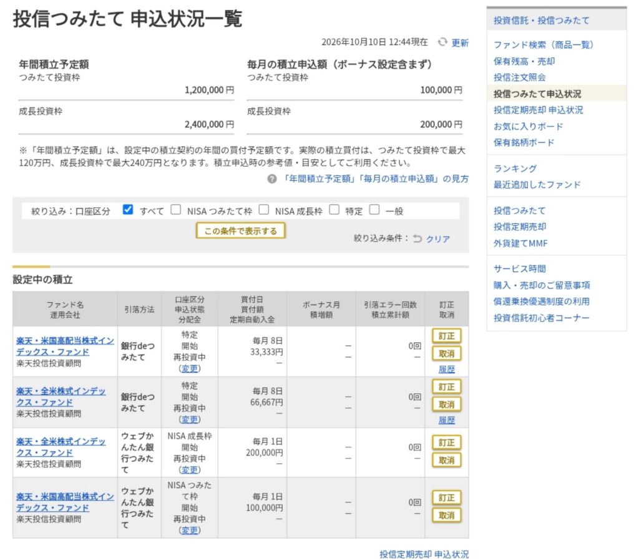The width and height of the screenshot is (639, 560).
Task: Click the 設定中の積立 section heading
Action: (42, 280)
